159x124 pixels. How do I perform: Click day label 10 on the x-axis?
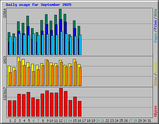point(51,121)
